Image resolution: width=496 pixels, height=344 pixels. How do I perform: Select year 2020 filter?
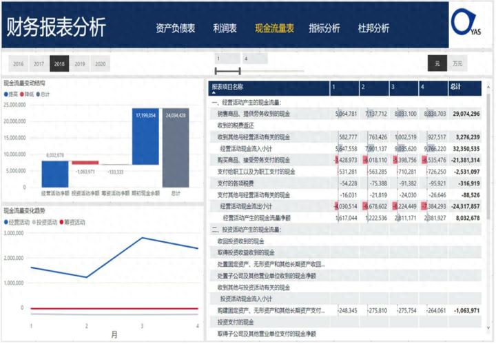101,63
